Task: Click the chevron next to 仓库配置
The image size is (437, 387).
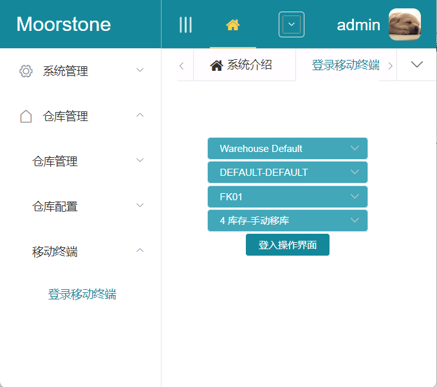Action: pyautogui.click(x=140, y=205)
